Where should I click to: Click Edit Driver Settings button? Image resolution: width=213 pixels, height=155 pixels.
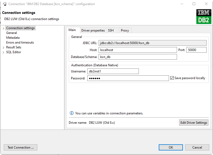[194, 123]
